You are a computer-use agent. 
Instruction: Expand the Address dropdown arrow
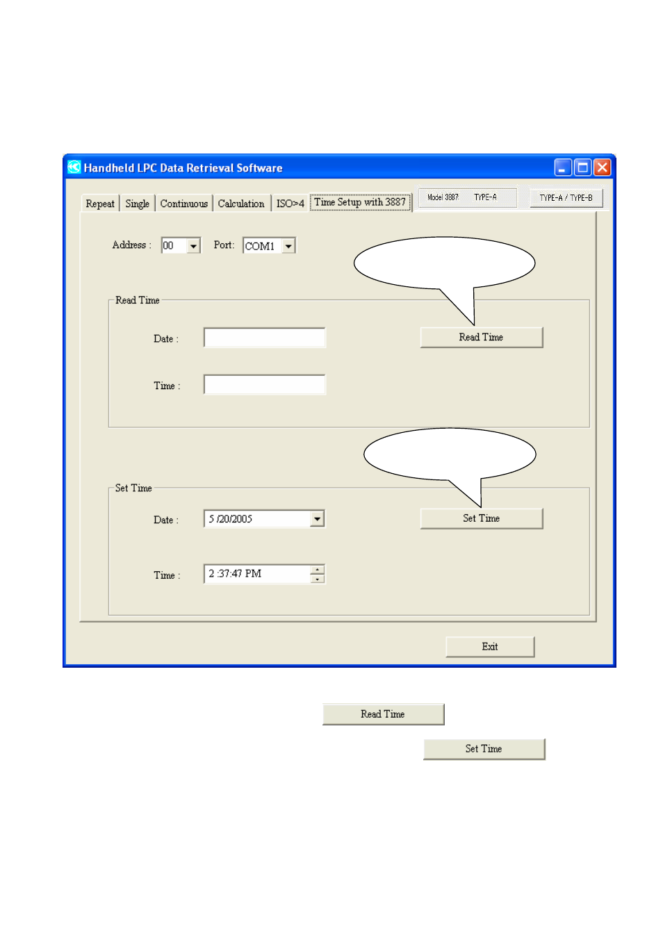pos(193,246)
